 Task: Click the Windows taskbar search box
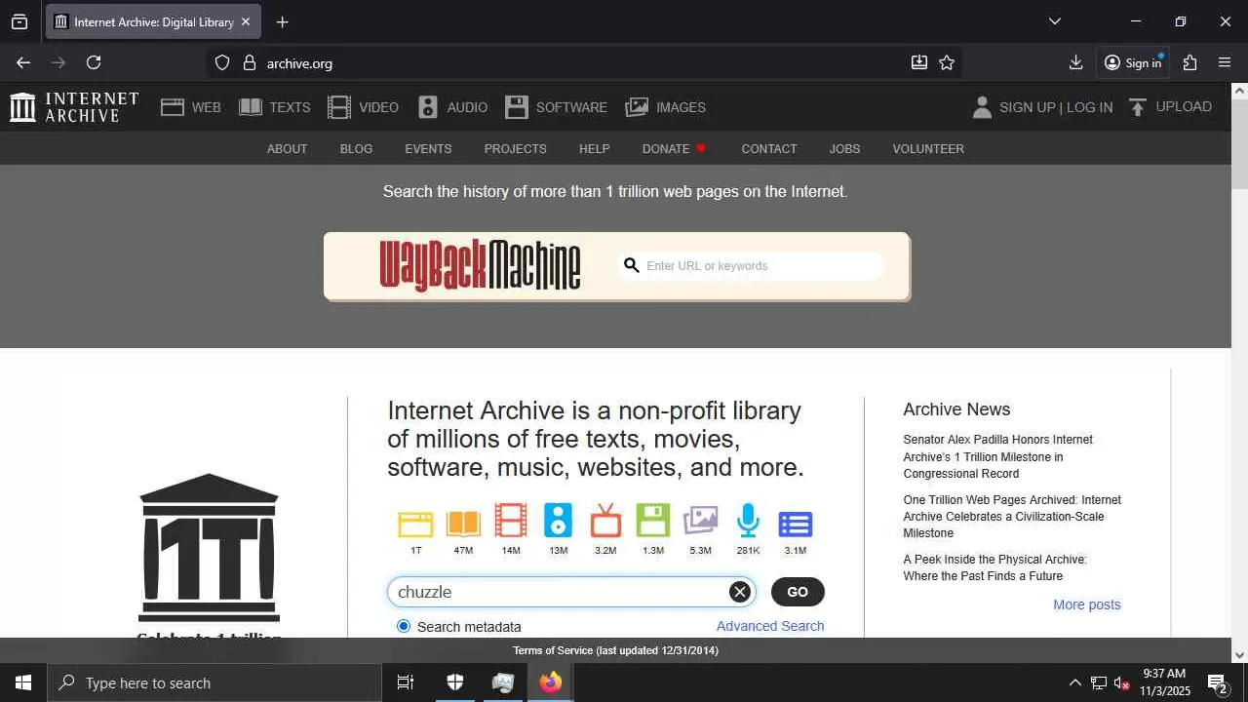(x=214, y=682)
